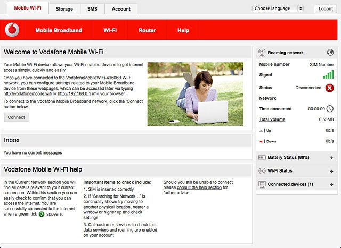This screenshot has height=248, width=341.
Task: Click the 0b/s upload speed value
Action: [329, 130]
